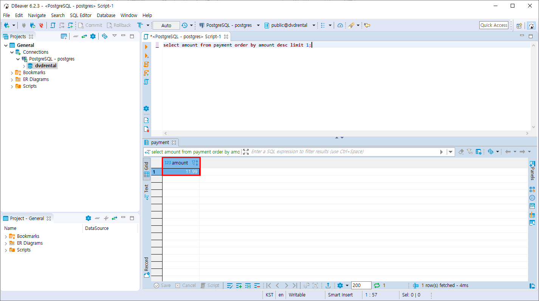Toggle Smart Insert mode in status bar
539x301 pixels.
[x=340, y=295]
